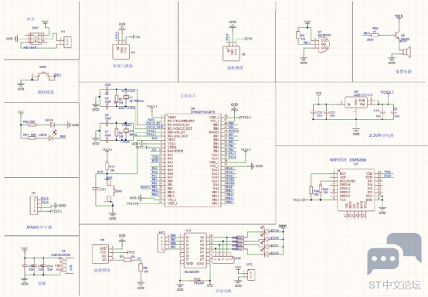Select the USB-MICRO connector X3
This screenshot has height=297, width=428.
tap(69, 265)
